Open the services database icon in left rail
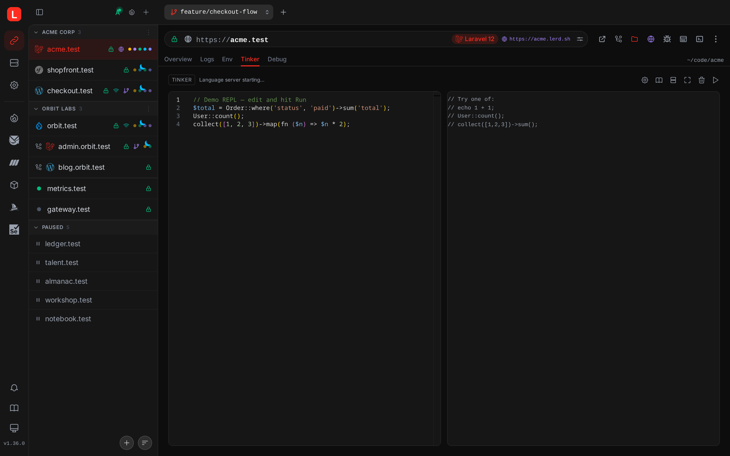Image resolution: width=730 pixels, height=456 pixels. pyautogui.click(x=14, y=63)
